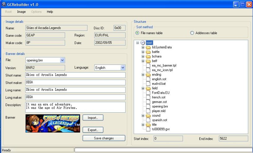Screen dimensions: 253x153
Task: Click the Maker code field 8P
Action: 45,43
